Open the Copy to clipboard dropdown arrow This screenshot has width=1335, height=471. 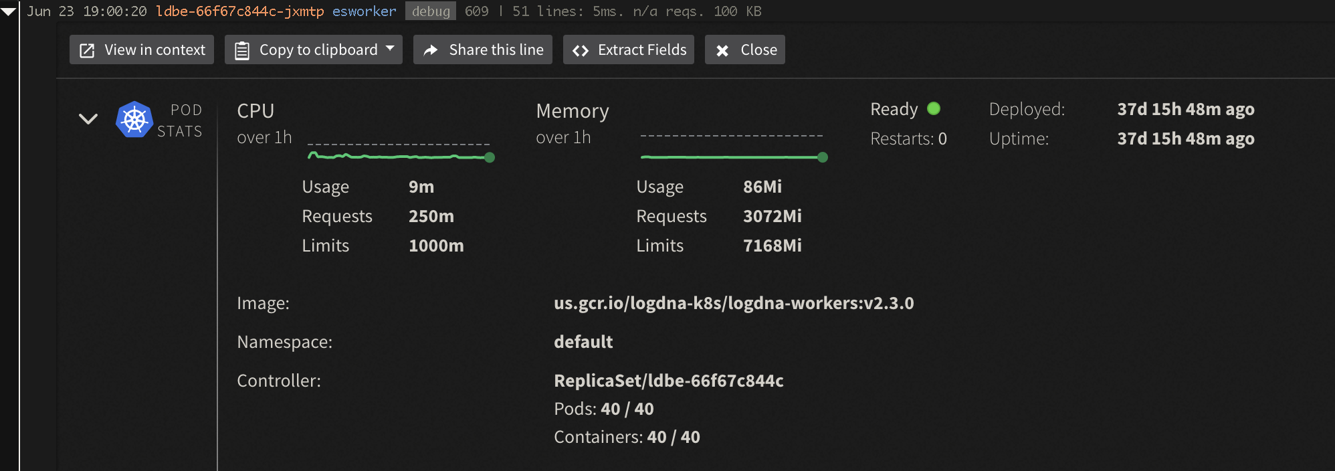(390, 48)
